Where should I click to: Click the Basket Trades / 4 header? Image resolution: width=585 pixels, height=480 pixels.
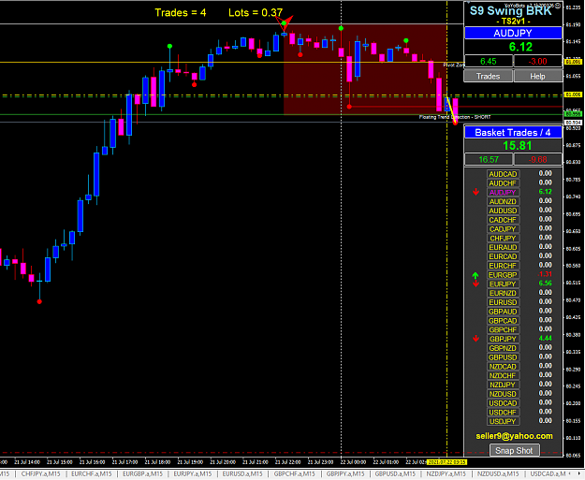513,133
